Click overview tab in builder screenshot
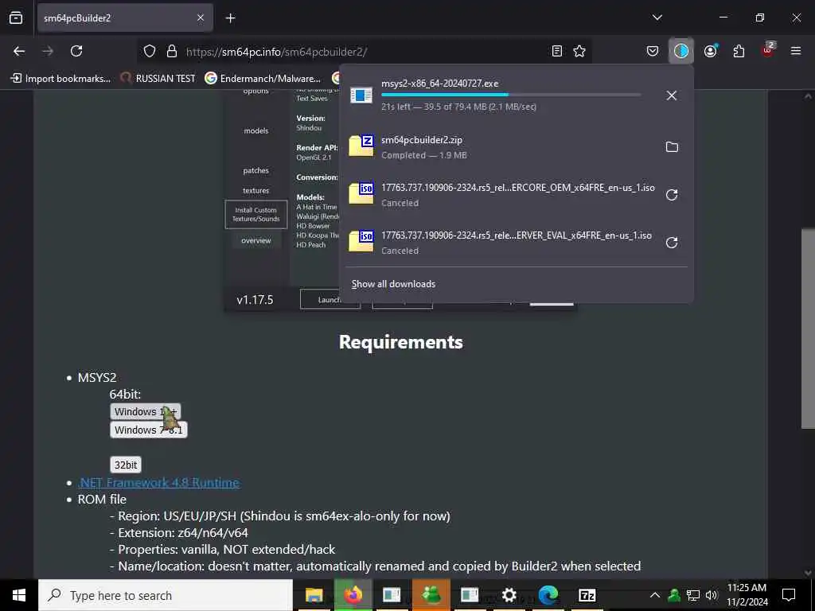815x611 pixels. click(256, 240)
